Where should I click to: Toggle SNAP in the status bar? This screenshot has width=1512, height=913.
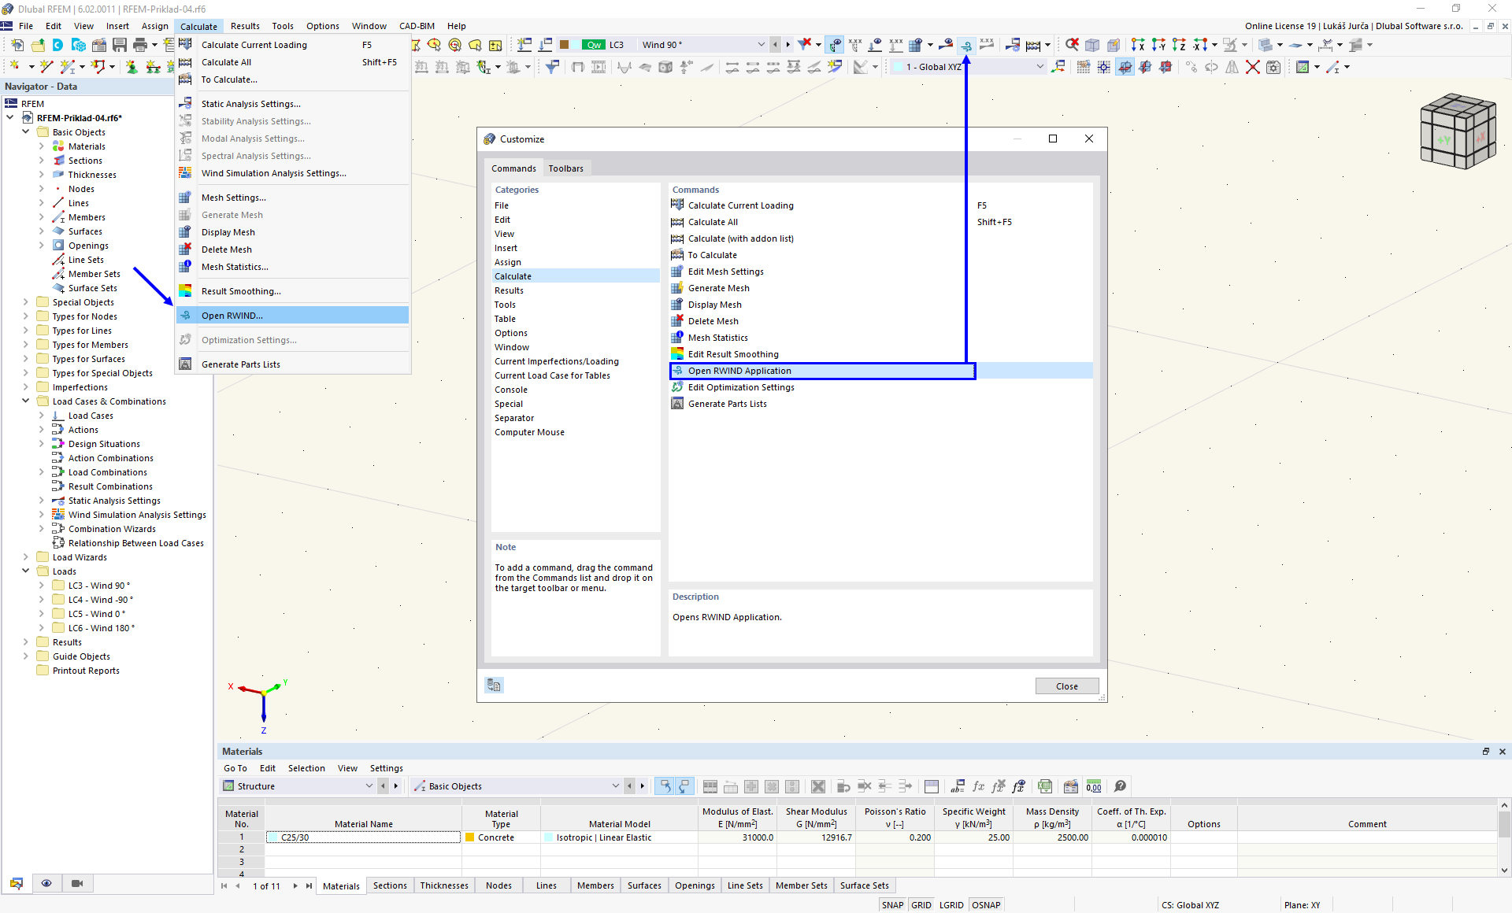[892, 905]
